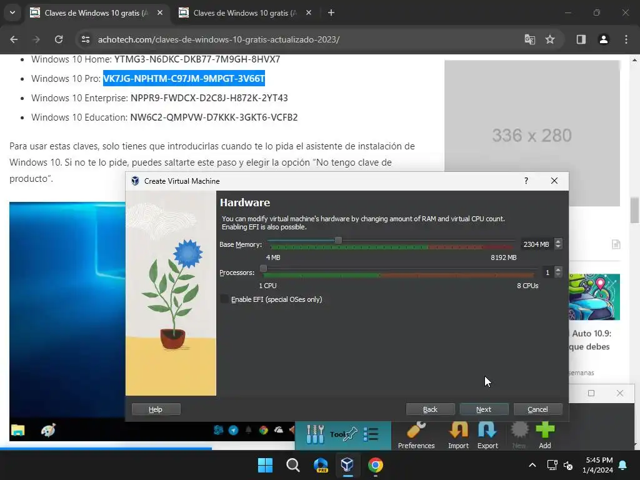Click Windows 10 Home key YTMG3-N6DKC
Image resolution: width=640 pixels, height=480 pixels.
tap(197, 59)
